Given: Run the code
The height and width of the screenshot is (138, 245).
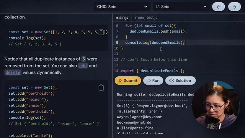Looking at the screenshot, I should [x=153, y=80].
